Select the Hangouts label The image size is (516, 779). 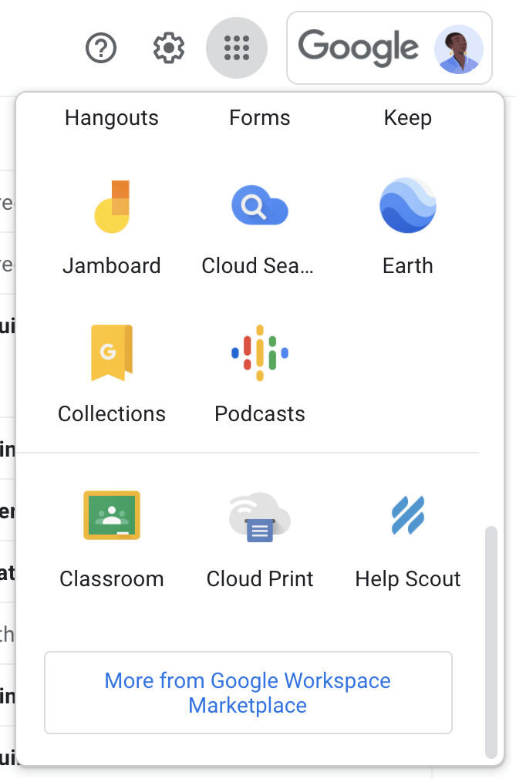[x=112, y=118]
